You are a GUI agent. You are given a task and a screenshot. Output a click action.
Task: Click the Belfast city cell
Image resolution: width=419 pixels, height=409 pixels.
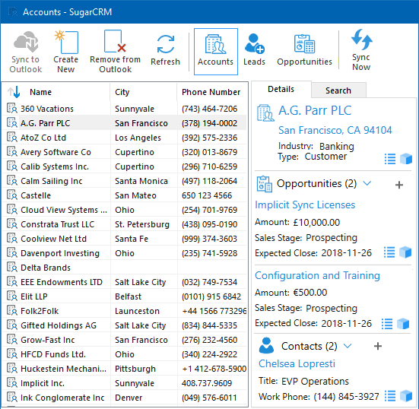pos(129,296)
